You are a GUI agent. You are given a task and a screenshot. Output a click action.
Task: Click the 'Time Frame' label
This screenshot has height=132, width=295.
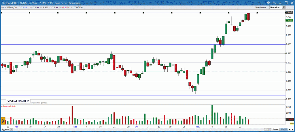click(x=260, y=7)
